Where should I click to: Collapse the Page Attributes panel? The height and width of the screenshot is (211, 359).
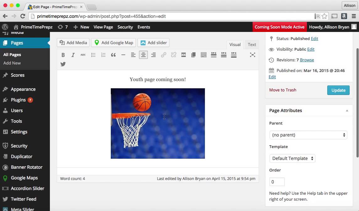pos(347,111)
